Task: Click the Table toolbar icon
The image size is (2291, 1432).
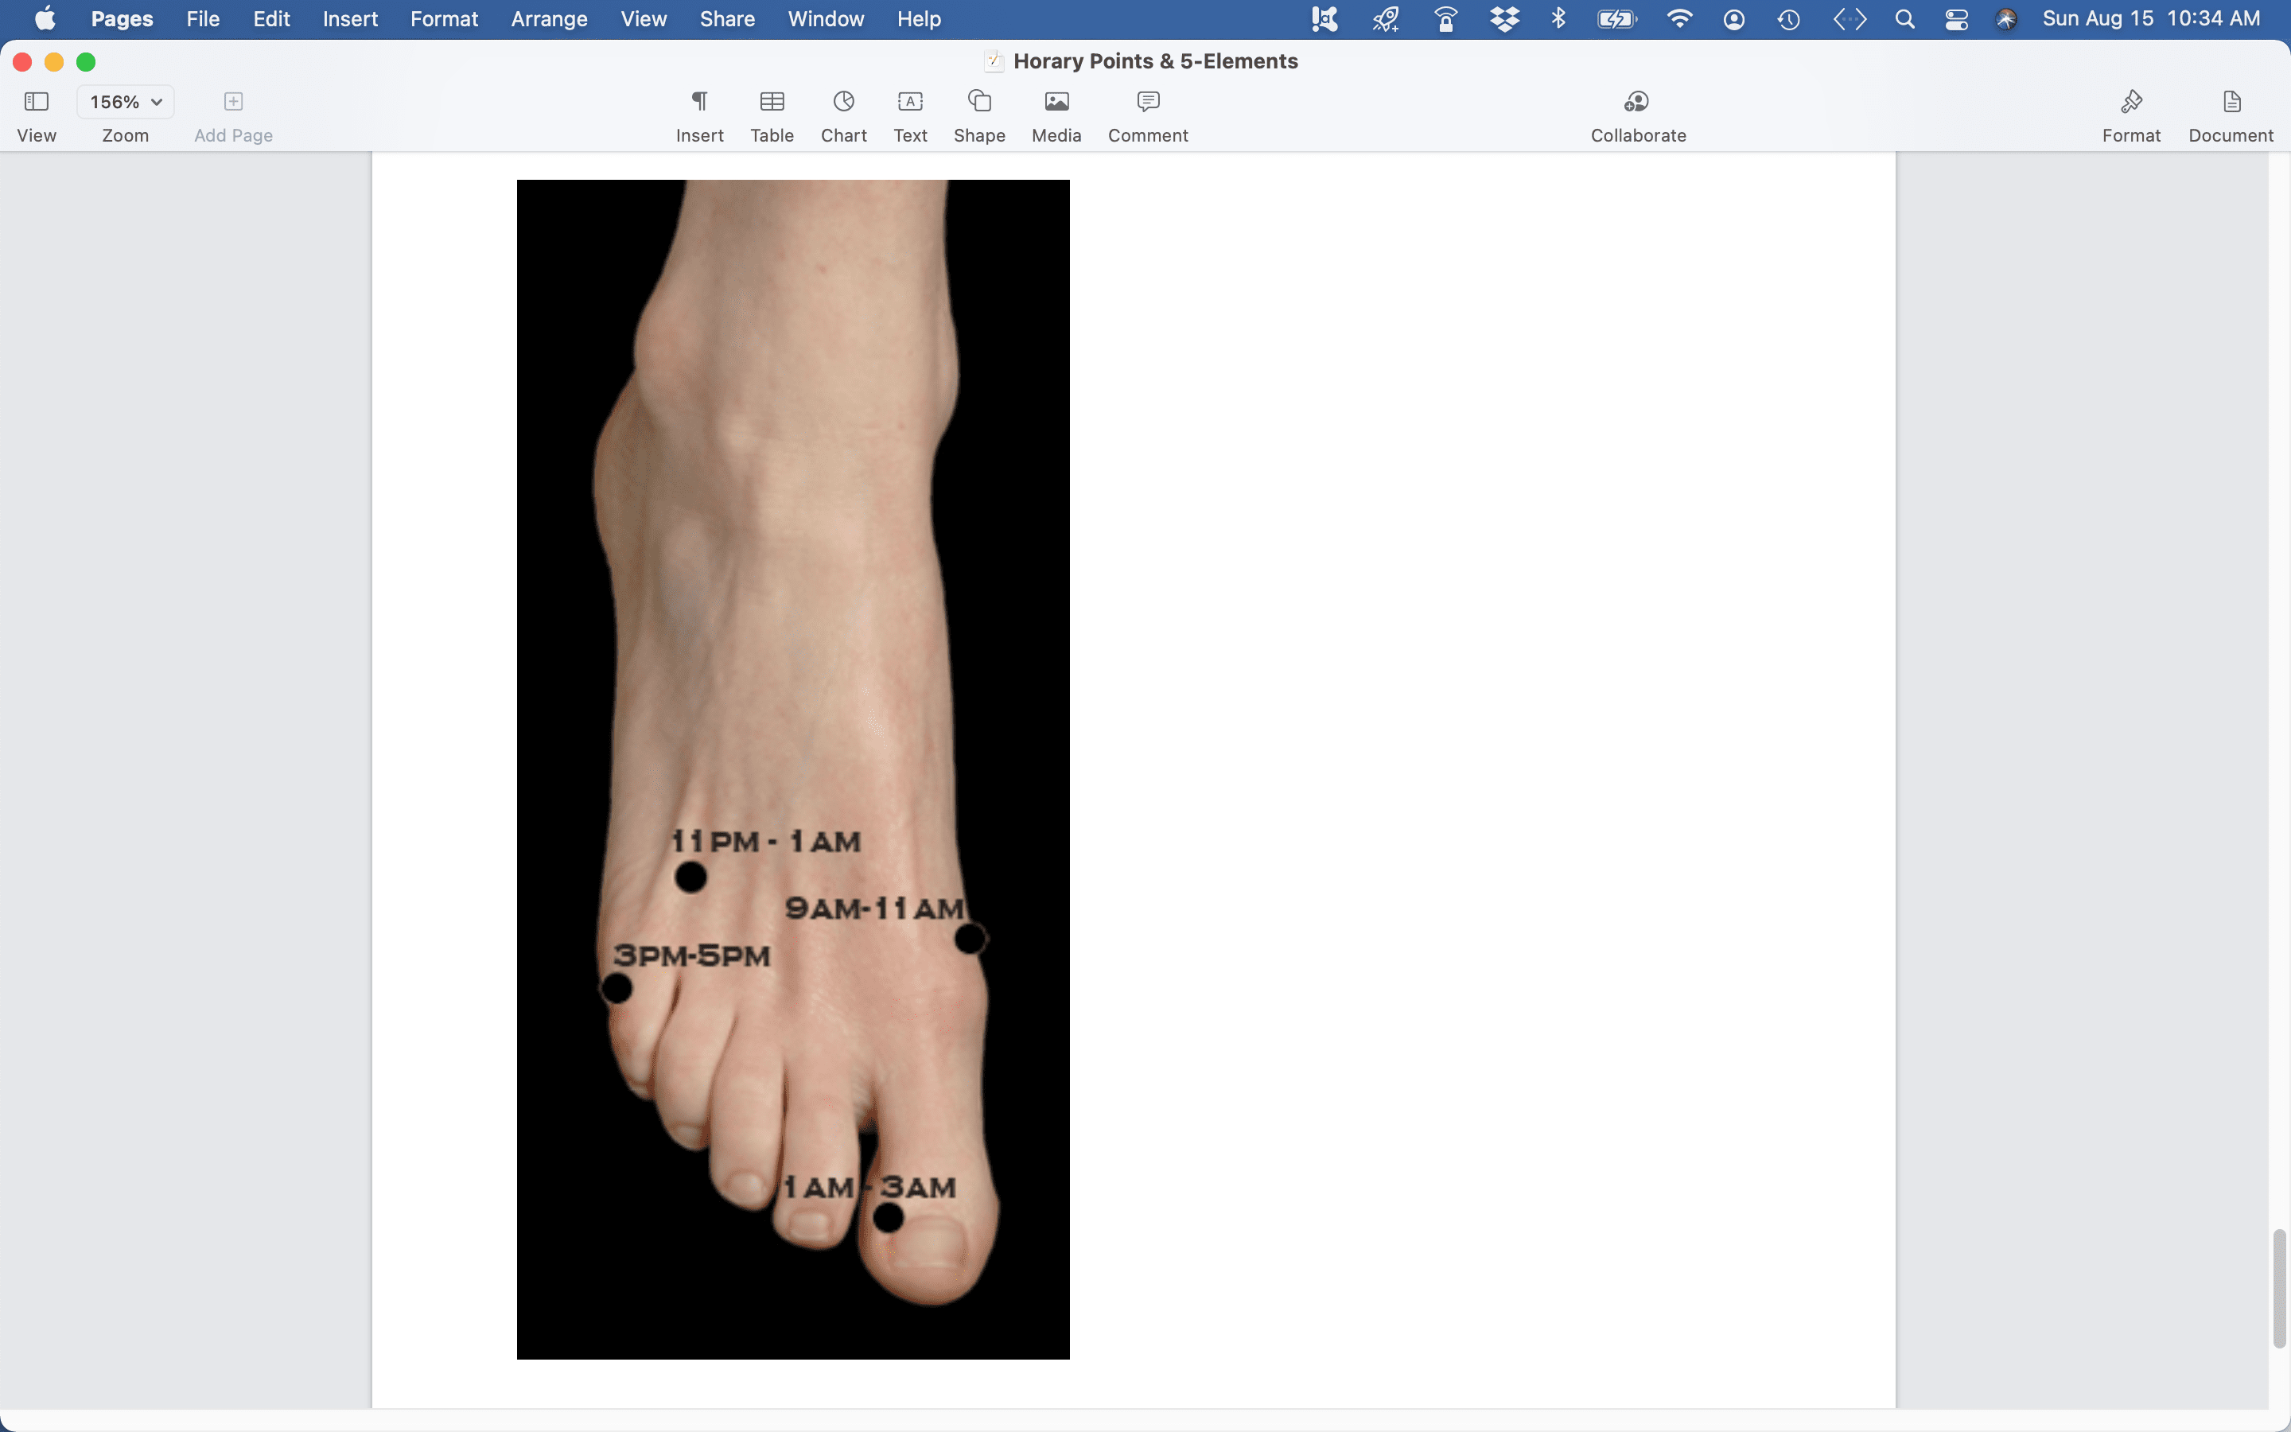Action: pos(772,103)
